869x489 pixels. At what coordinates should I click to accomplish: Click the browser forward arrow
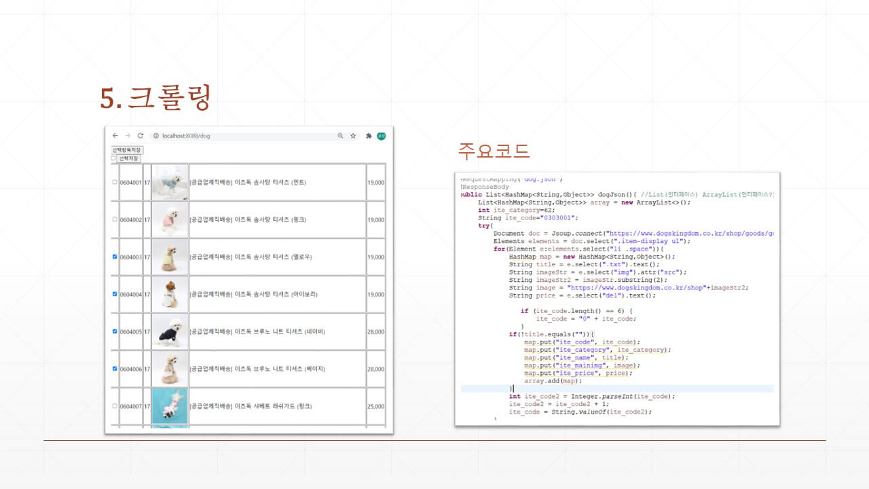click(128, 136)
